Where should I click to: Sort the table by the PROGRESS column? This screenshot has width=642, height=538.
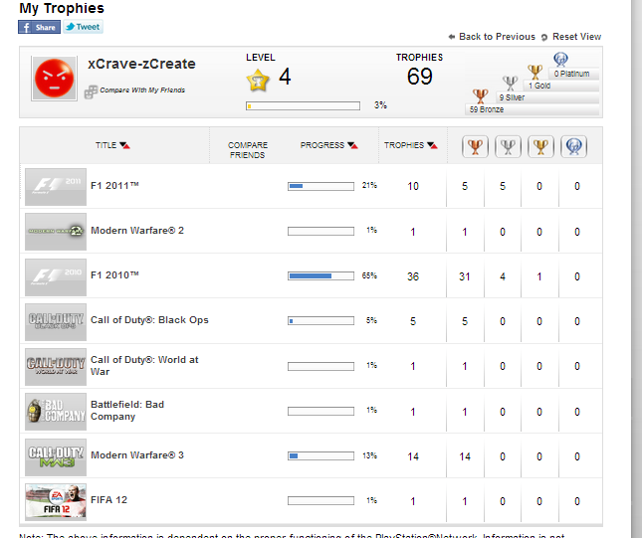tap(328, 145)
